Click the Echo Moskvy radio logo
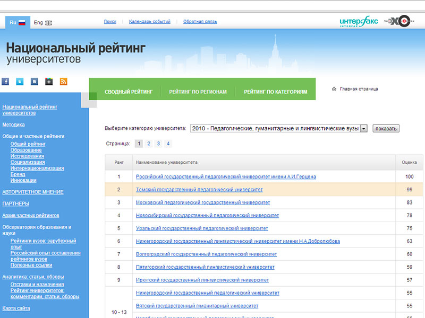The height and width of the screenshot is (318, 425). pos(399,21)
